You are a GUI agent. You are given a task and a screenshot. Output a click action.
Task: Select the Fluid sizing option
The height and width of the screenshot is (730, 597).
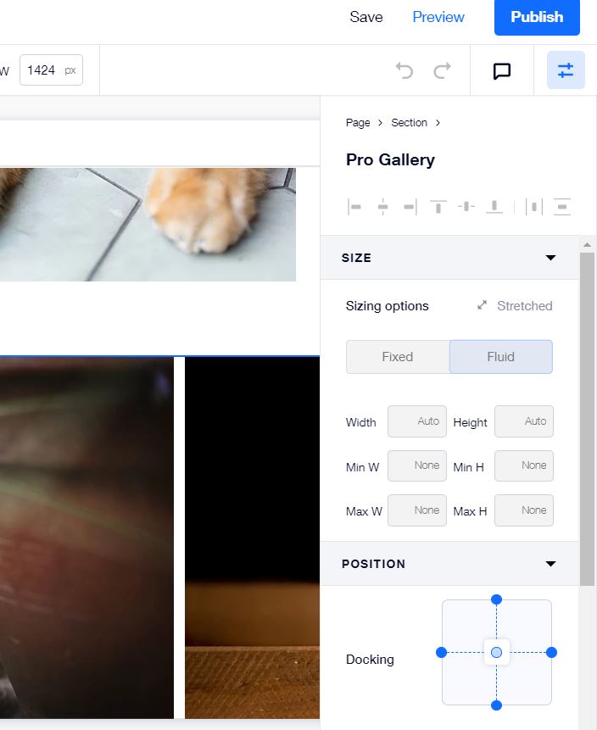click(x=501, y=357)
